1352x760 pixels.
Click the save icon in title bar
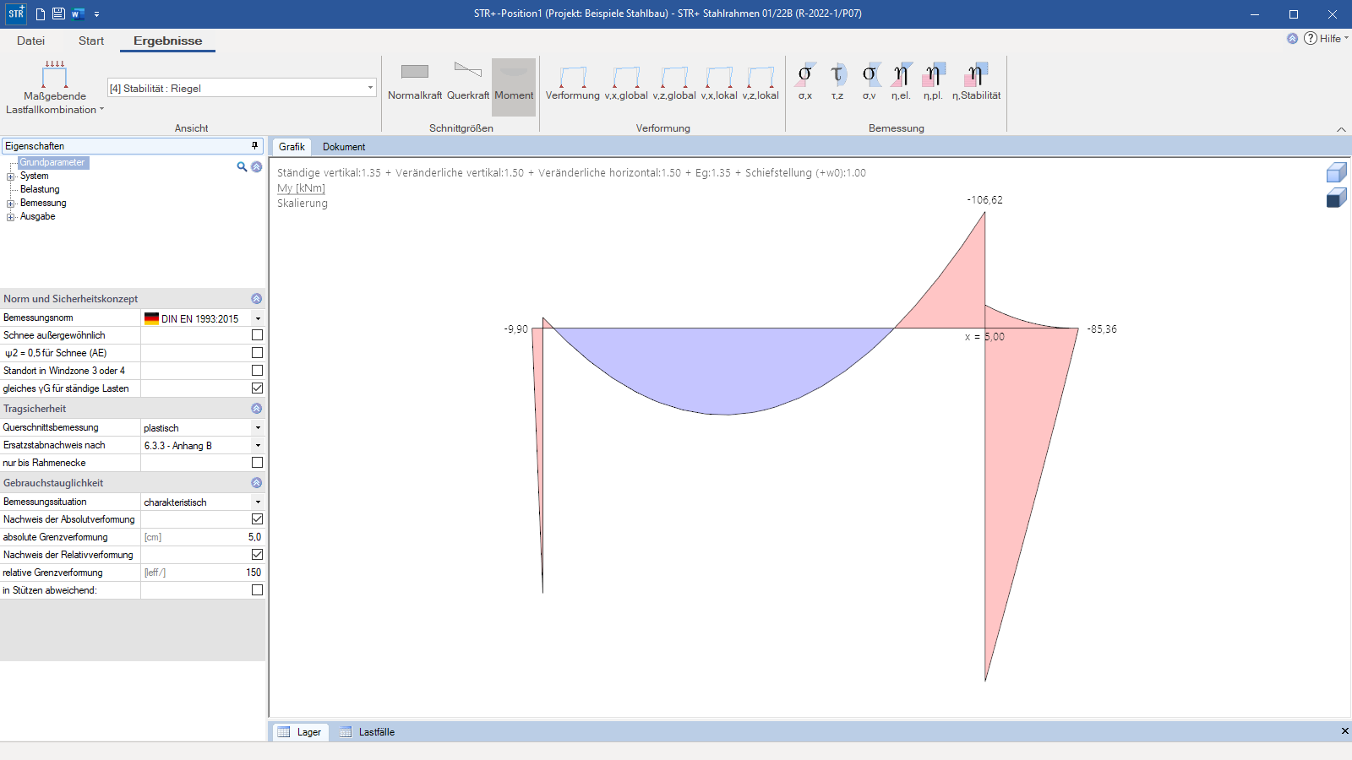[58, 14]
